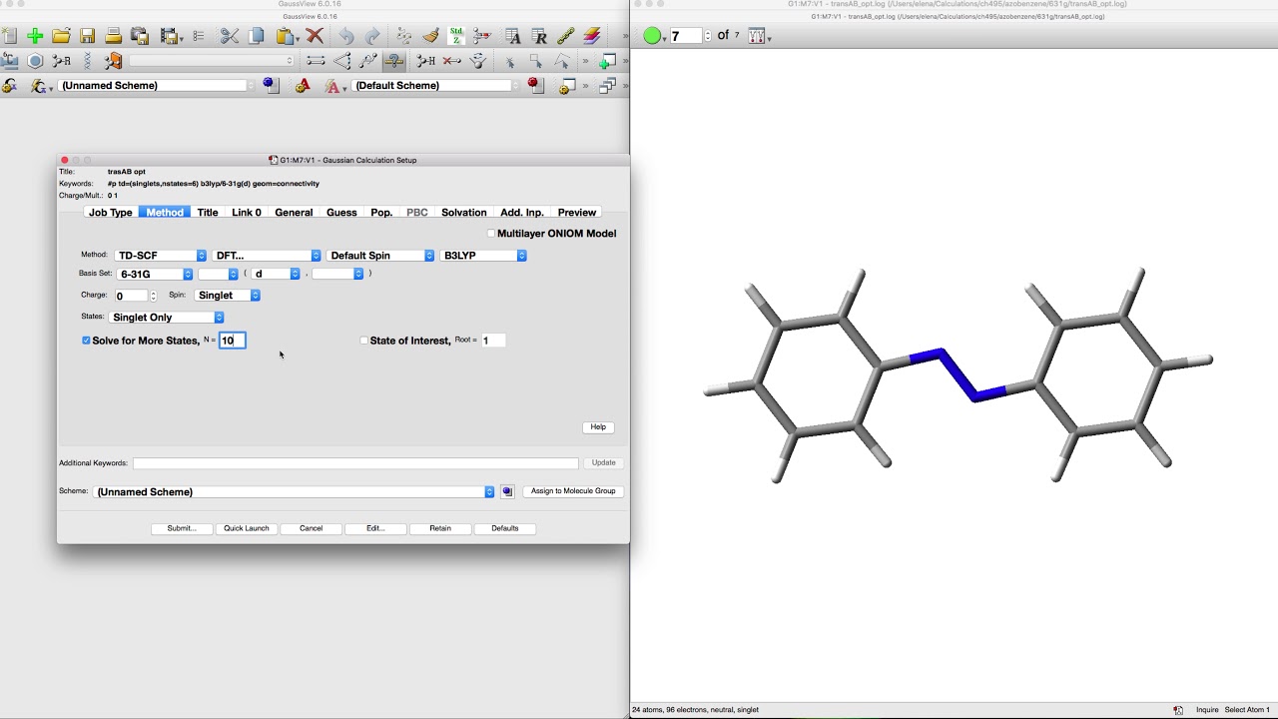
Task: Click the Charge value stepper
Action: point(153,296)
